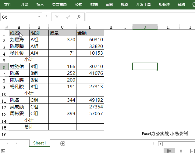
Task: Select column H header
Action: 168,27
